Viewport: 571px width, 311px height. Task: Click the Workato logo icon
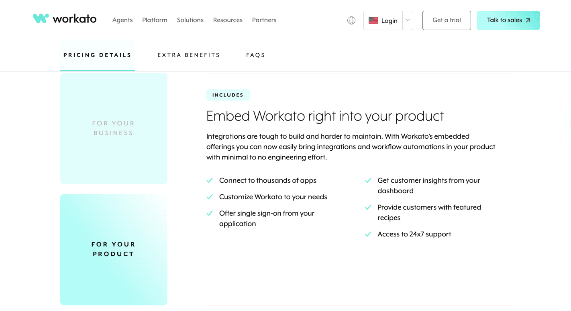point(41,19)
